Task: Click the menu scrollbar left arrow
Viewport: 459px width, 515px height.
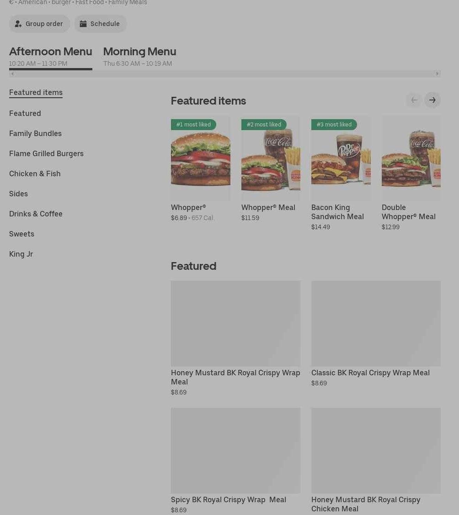Action: coord(12,74)
